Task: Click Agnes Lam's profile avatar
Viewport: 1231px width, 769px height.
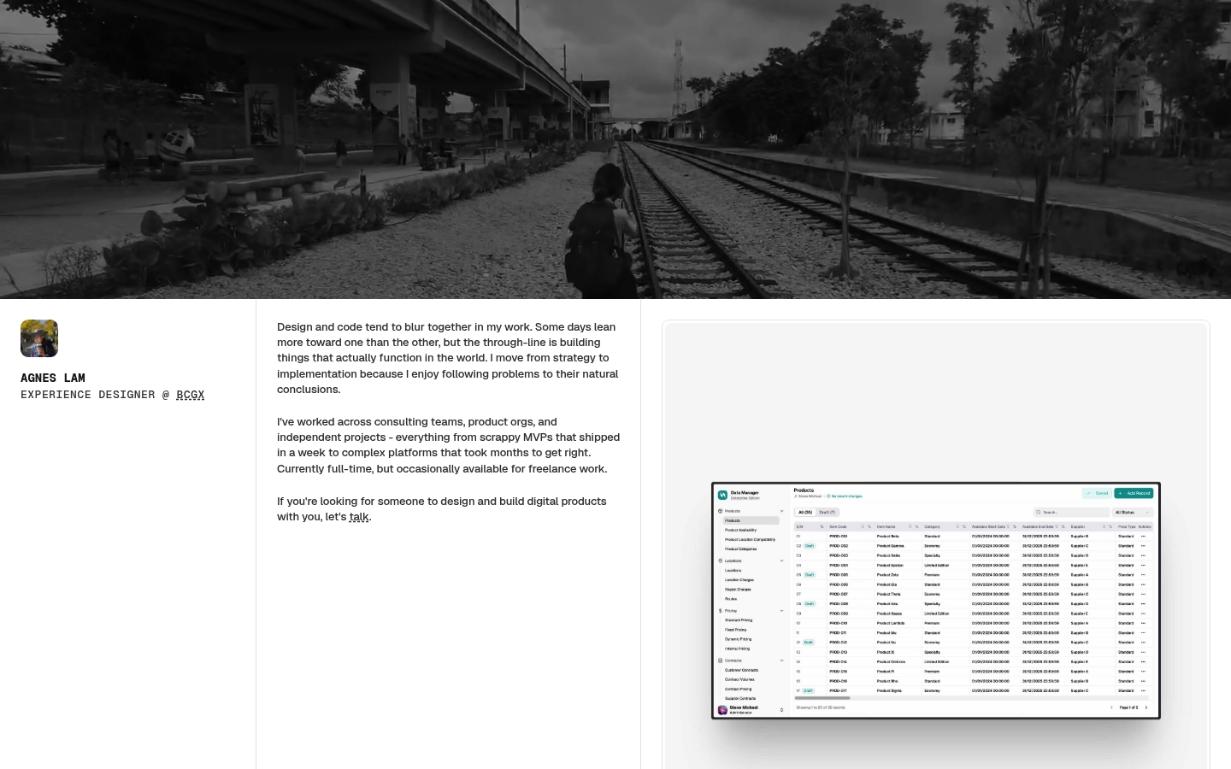Action: click(x=39, y=338)
